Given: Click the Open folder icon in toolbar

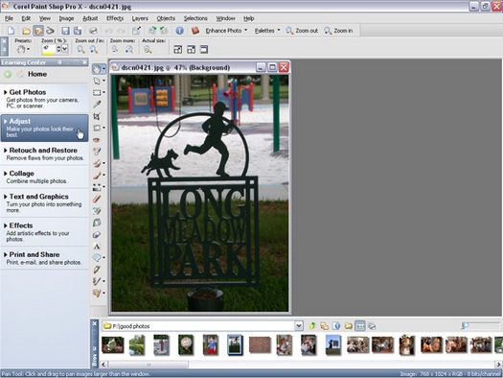Looking at the screenshot, I should pyautogui.click(x=26, y=31).
